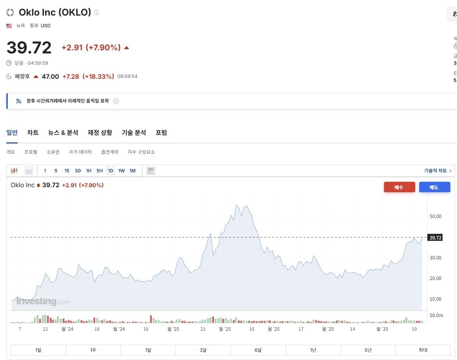Go to the 개요 sub-tab
Image resolution: width=457 pixels, height=360 pixels.
[x=11, y=152]
